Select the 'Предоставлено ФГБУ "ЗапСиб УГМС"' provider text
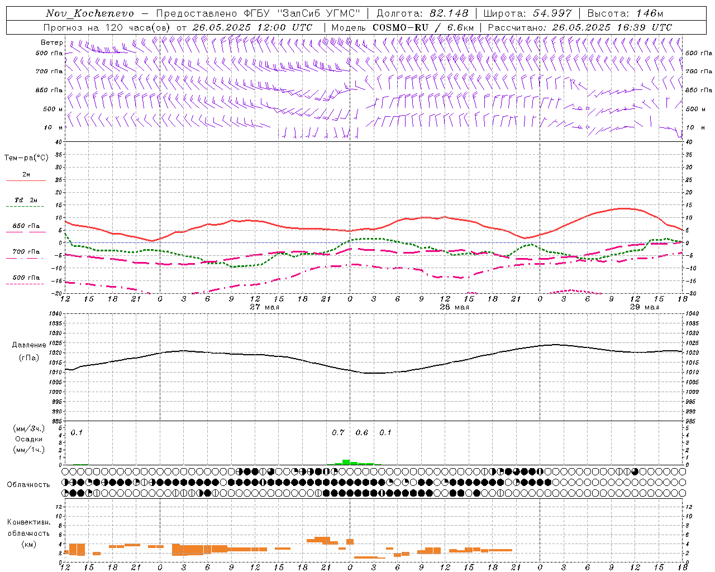 [258, 13]
